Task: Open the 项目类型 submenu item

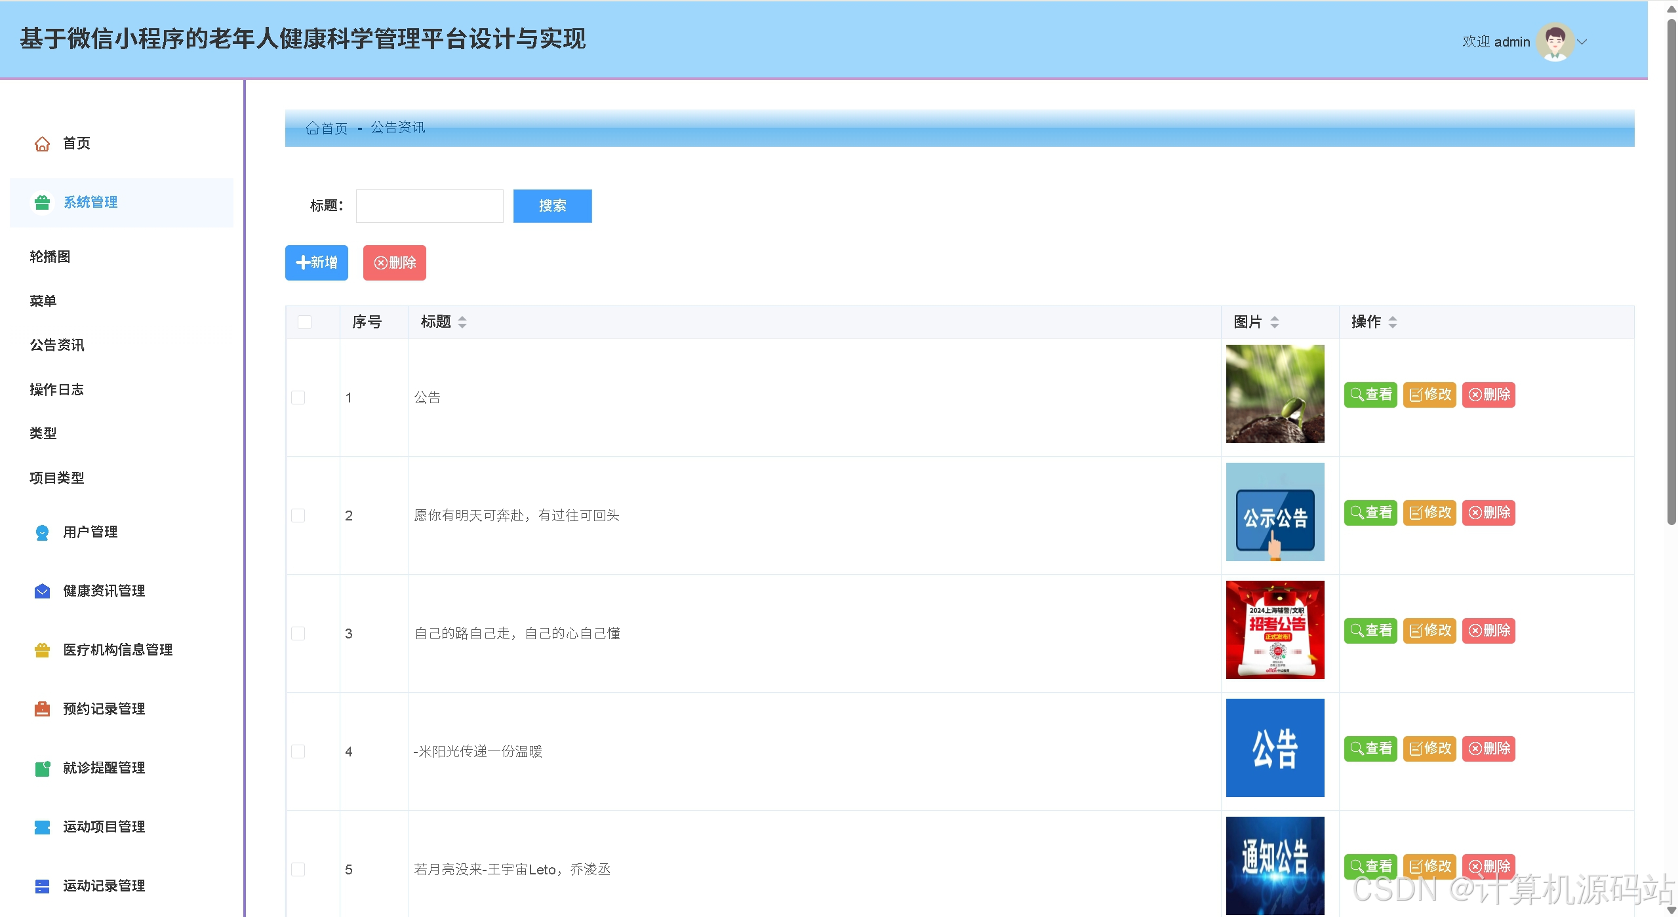Action: coord(57,478)
